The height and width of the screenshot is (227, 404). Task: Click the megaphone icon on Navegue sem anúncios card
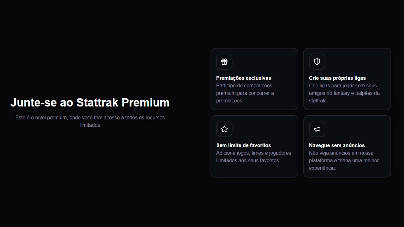[317, 129]
